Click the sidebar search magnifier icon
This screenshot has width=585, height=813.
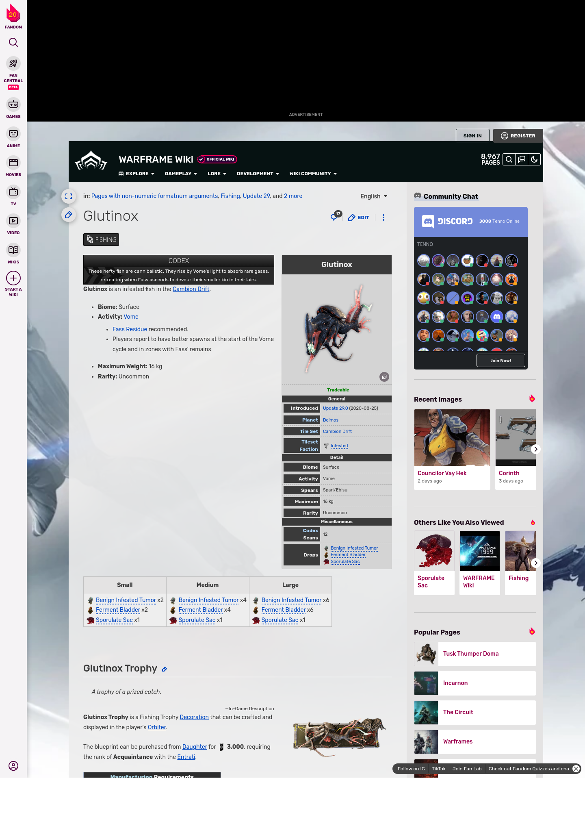(13, 42)
